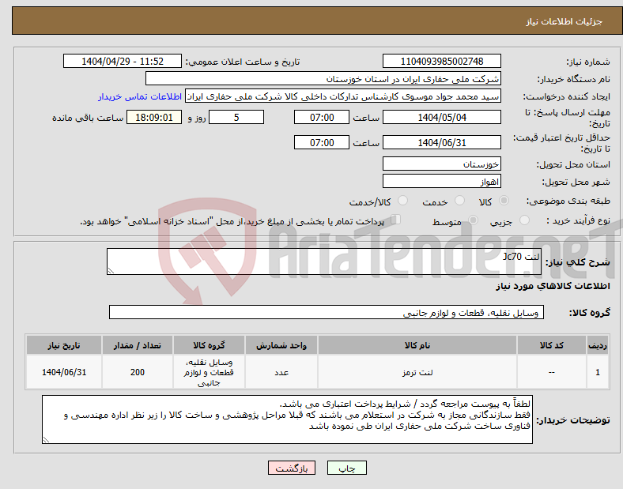Select the کالا/خدمت radio button

click(402, 201)
